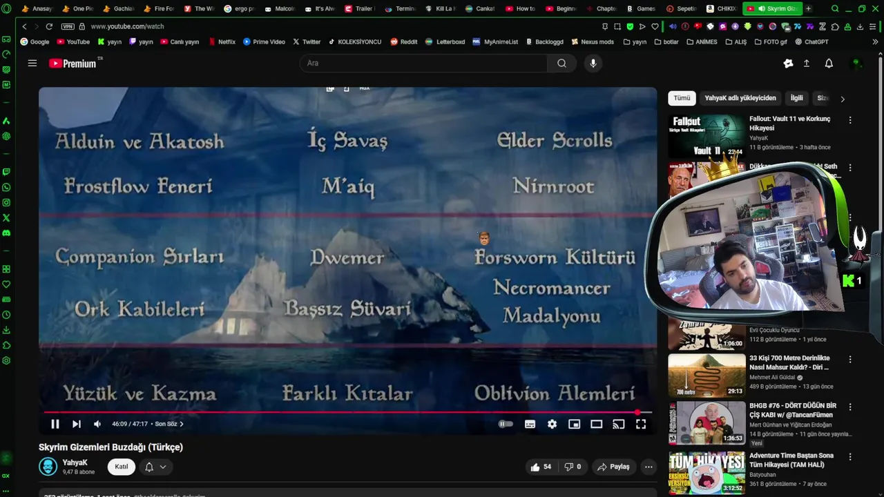Open Fallout: Vault 11 video thumbnail

(x=707, y=136)
